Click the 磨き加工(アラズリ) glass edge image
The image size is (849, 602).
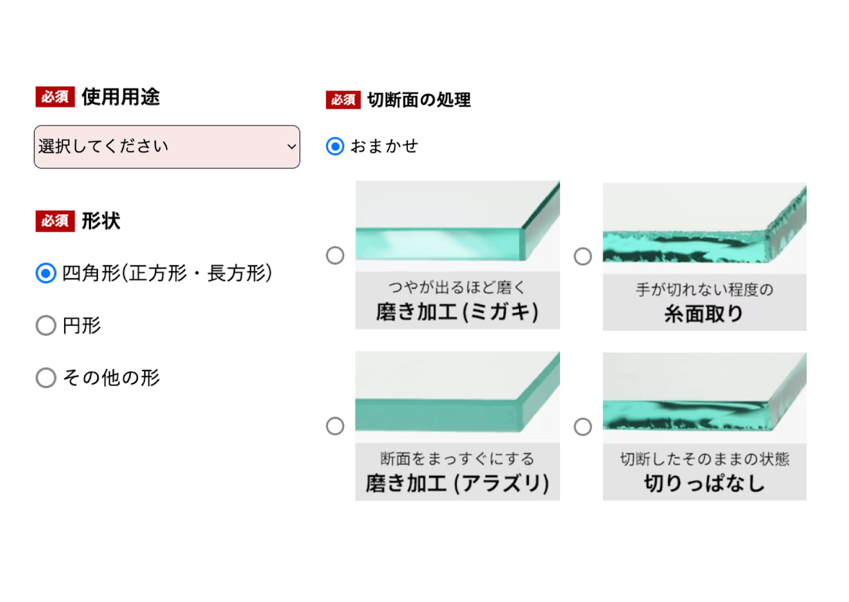coord(457,396)
